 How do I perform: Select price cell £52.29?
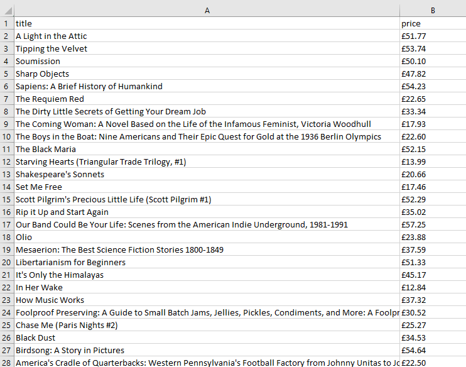coord(433,199)
